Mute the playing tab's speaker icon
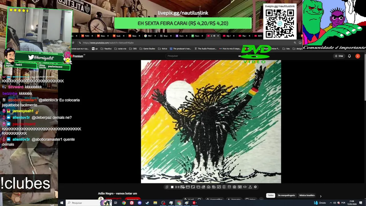The width and height of the screenshot is (366, 206). [214, 36]
